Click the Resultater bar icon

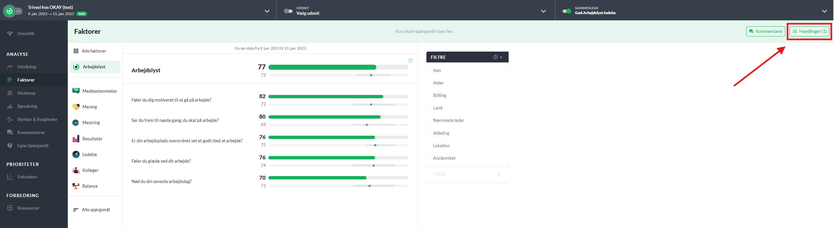[76, 139]
